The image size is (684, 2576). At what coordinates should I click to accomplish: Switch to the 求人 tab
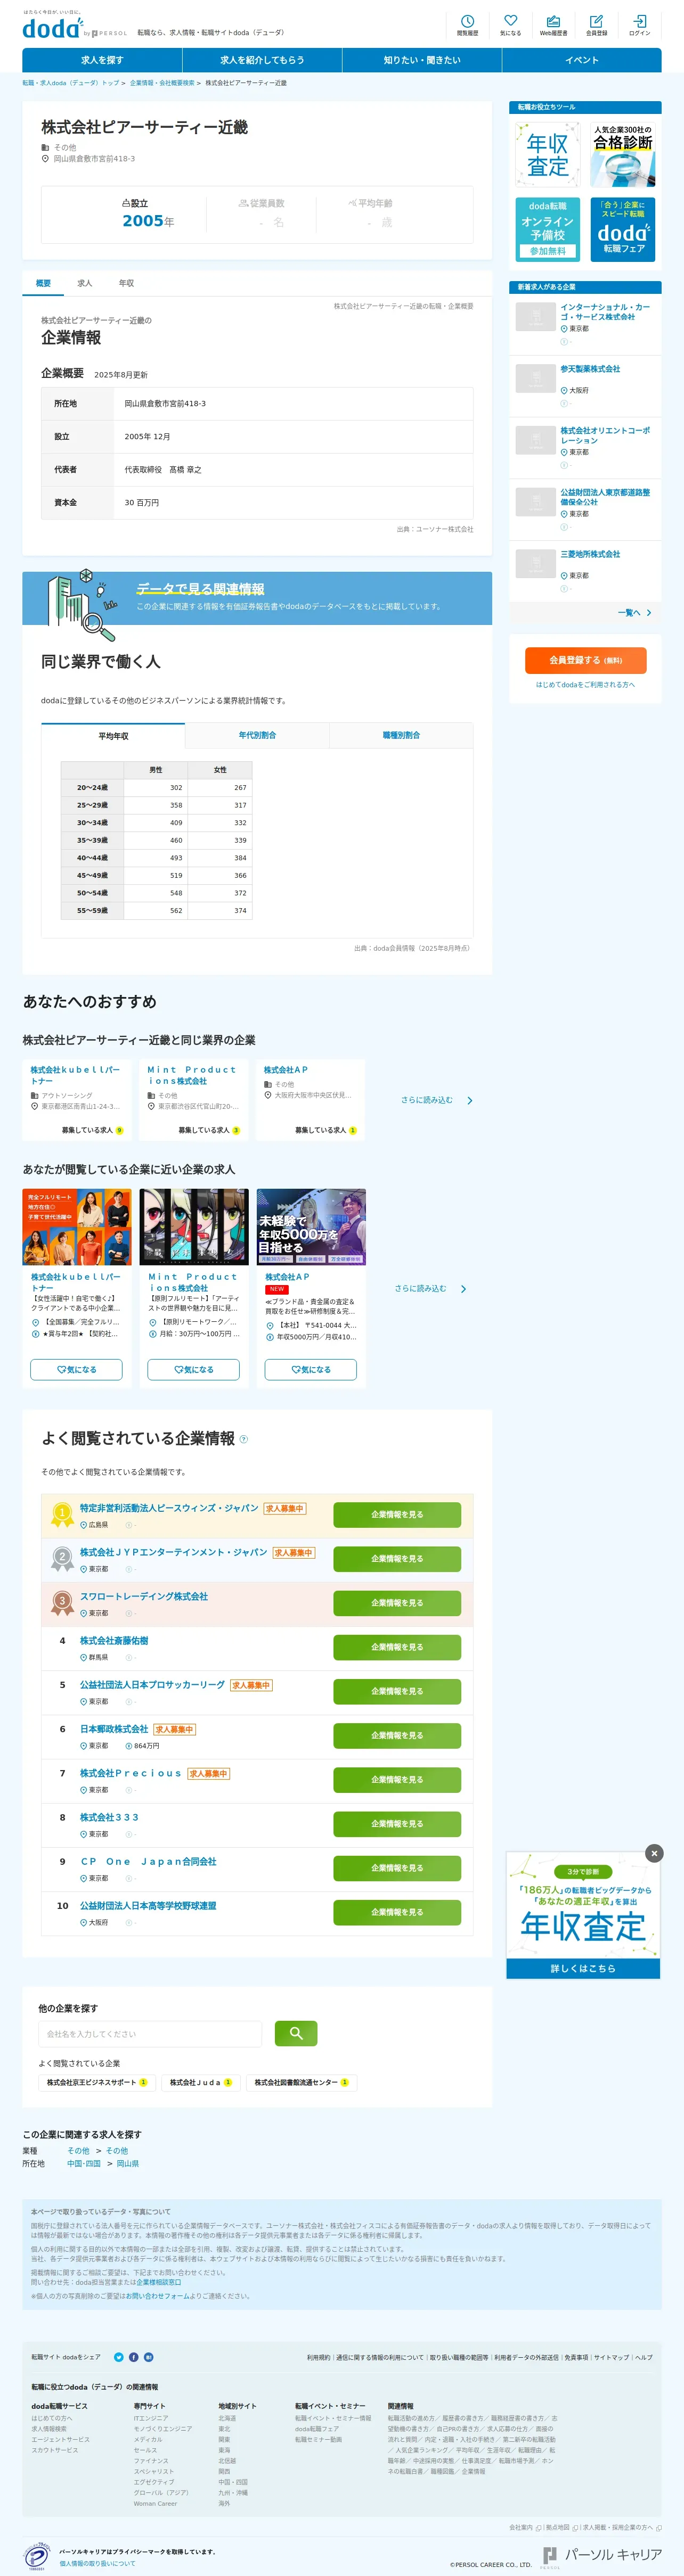click(85, 283)
